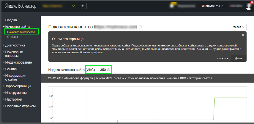
Task: Click info icon next to ИКС 350
Action: pos(108,70)
